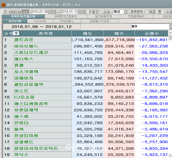Click the 매도 column header

coord(88,33)
